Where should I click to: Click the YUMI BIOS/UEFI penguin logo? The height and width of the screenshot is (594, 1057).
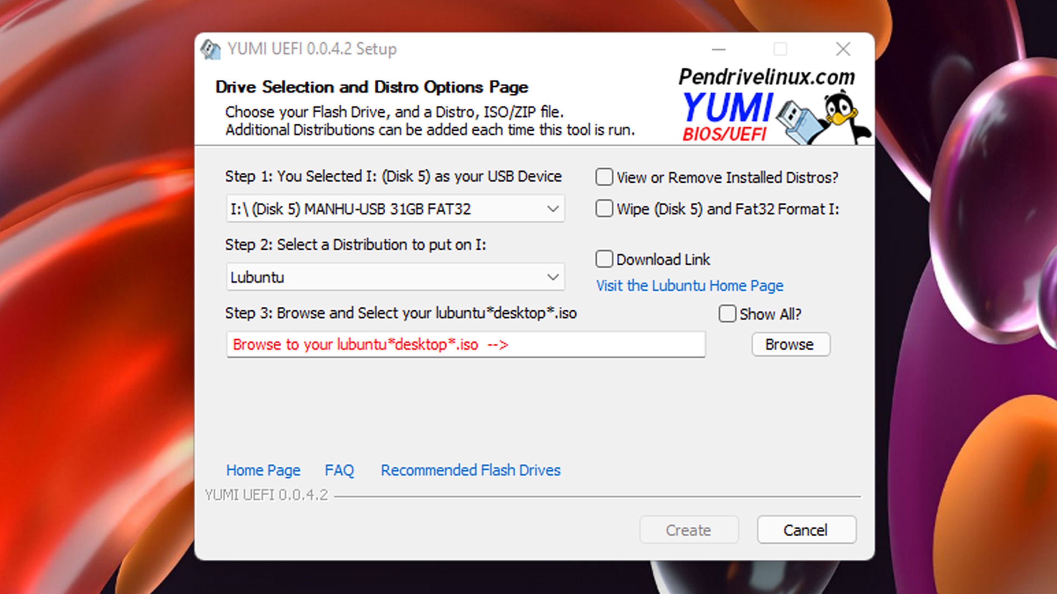(776, 117)
